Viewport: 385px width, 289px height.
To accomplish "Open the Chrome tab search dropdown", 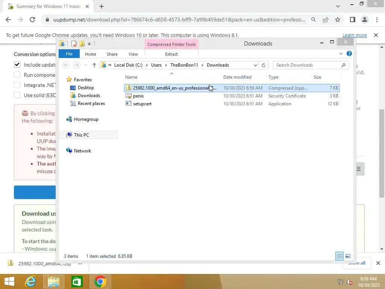I will tap(338, 6).
